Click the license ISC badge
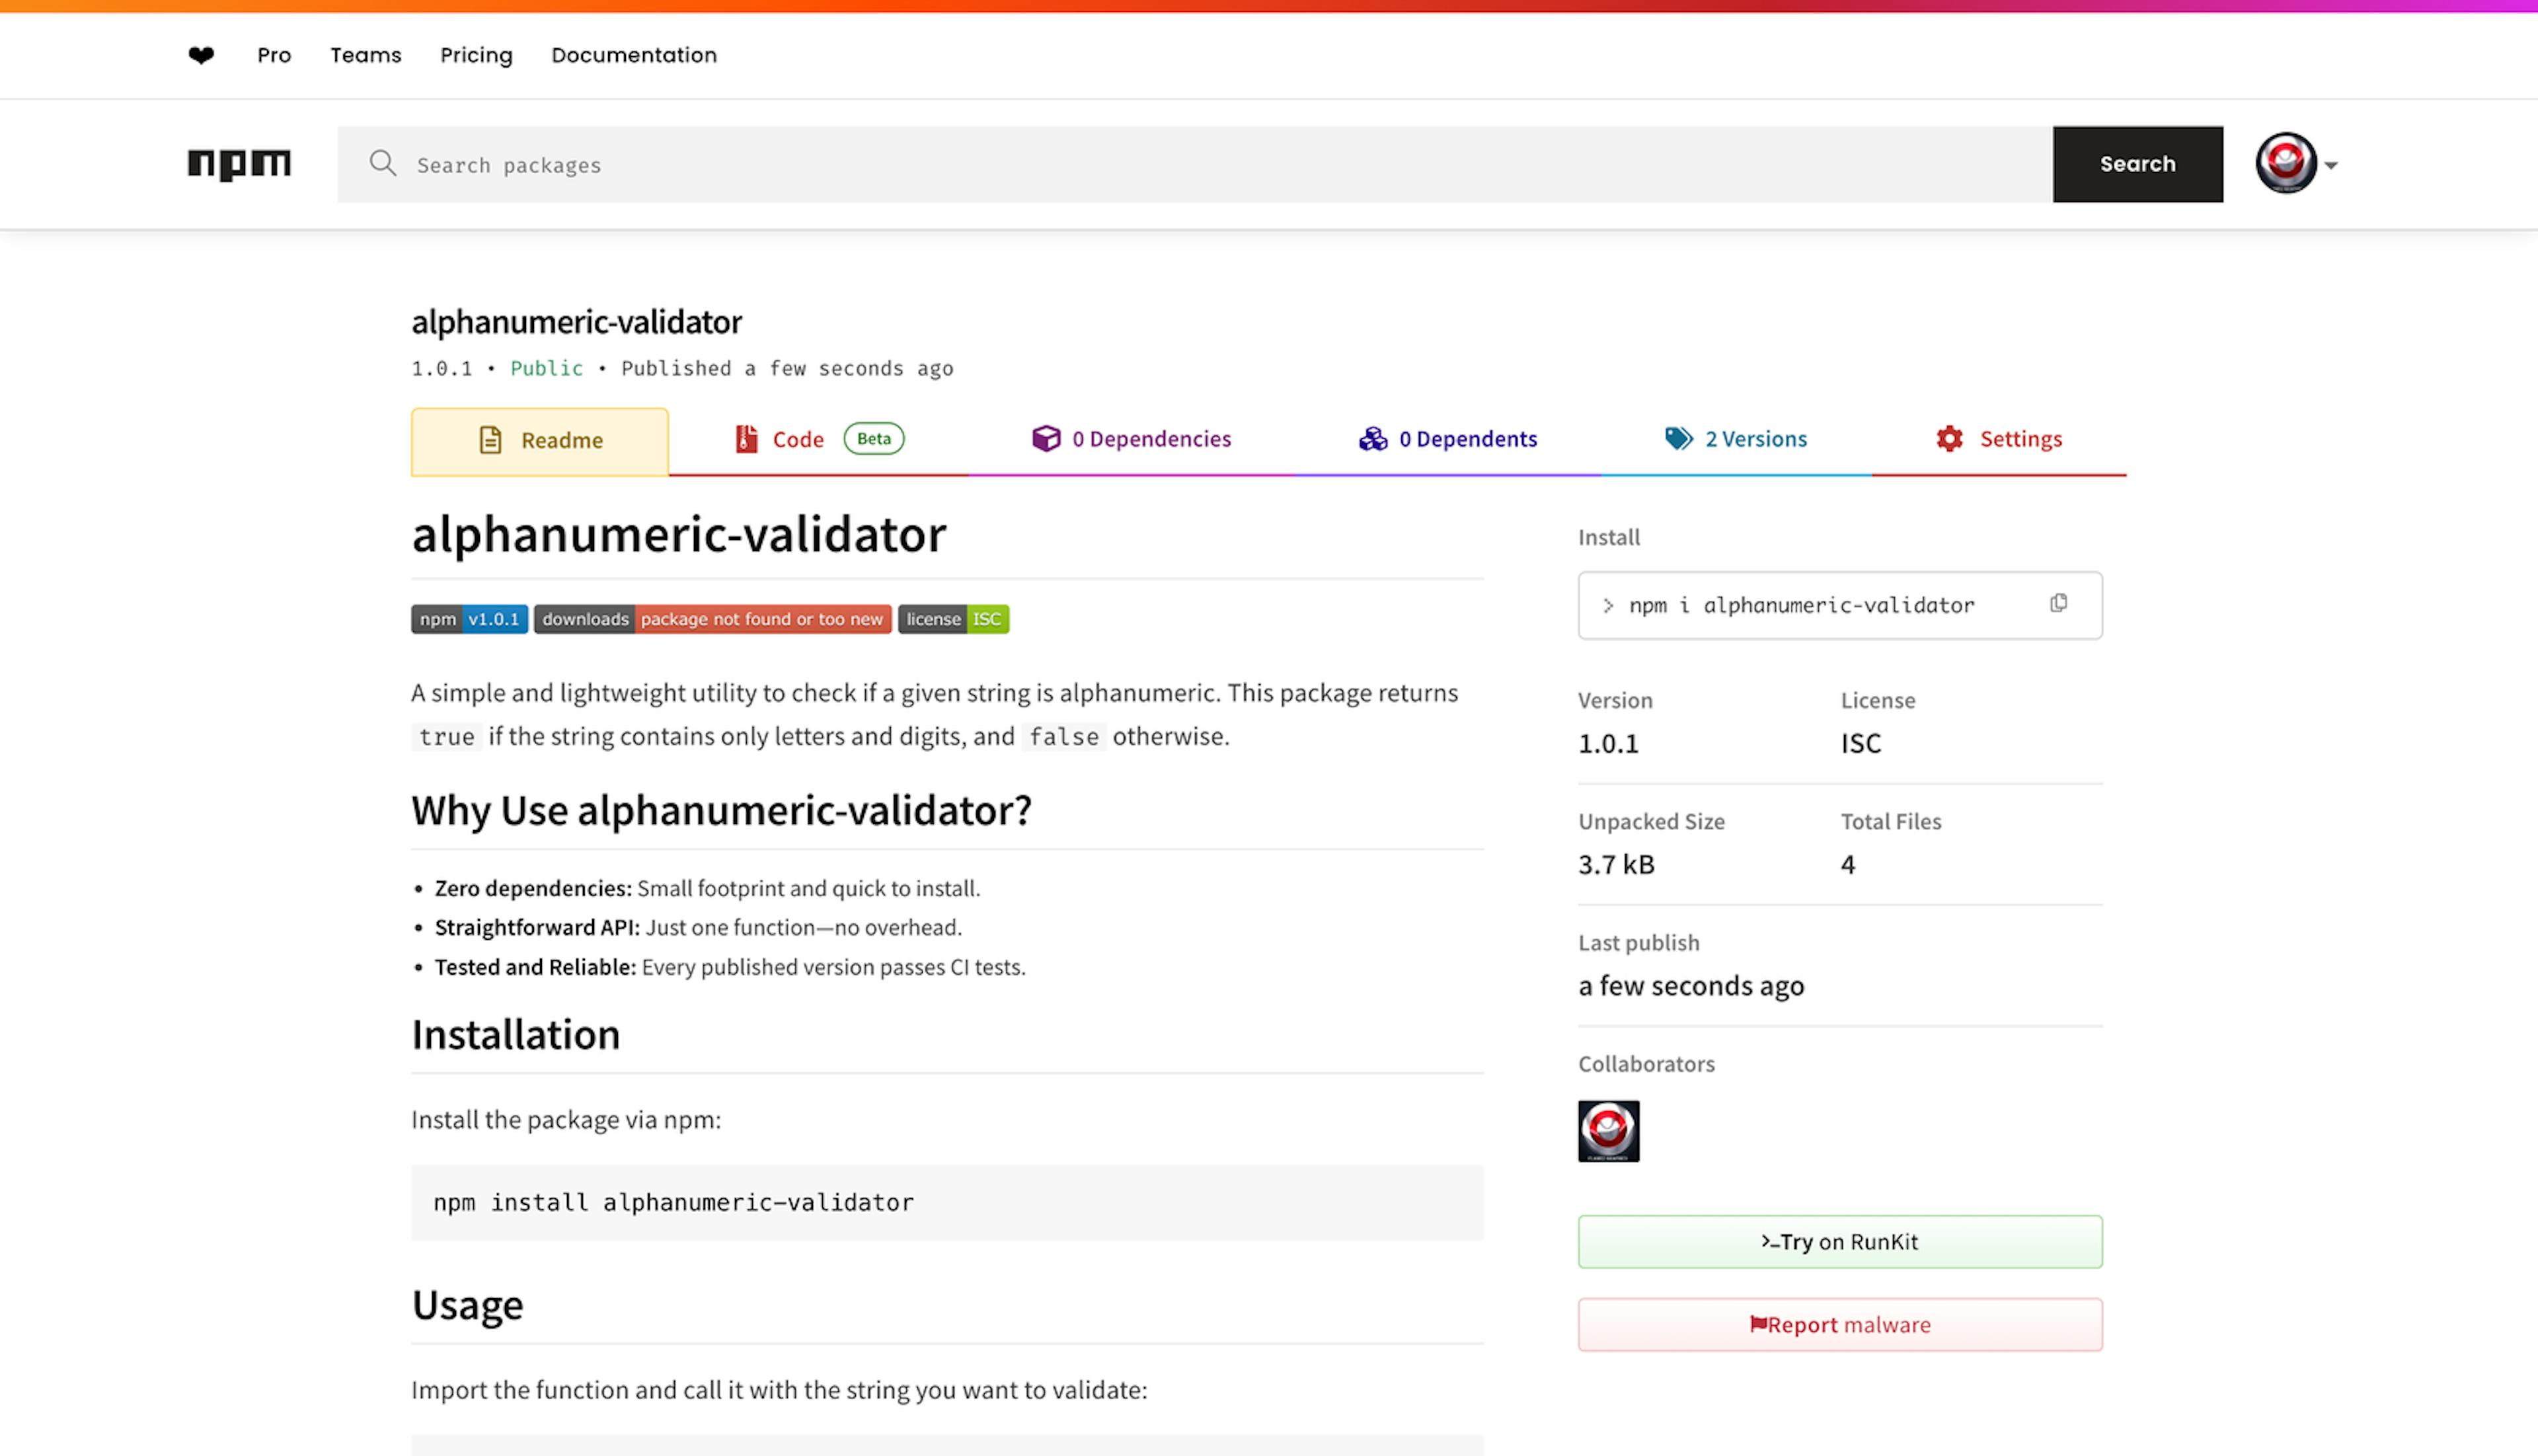2538x1456 pixels. click(953, 619)
